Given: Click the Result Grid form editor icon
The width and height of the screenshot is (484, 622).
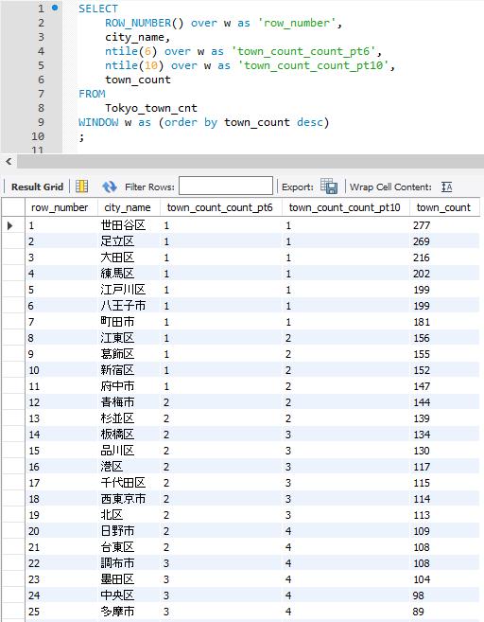Looking at the screenshot, I should click(81, 187).
